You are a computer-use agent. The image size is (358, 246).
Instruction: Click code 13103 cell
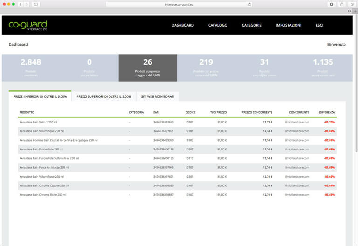coord(189,195)
